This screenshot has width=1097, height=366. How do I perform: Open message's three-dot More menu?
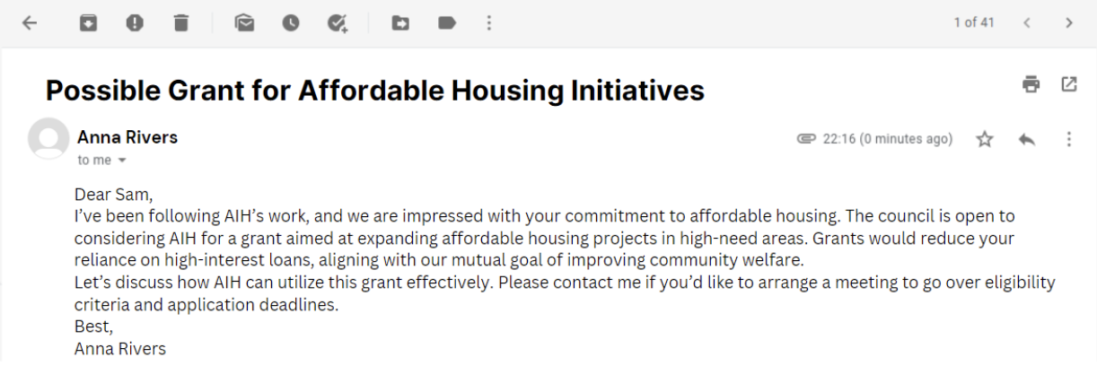click(1068, 139)
